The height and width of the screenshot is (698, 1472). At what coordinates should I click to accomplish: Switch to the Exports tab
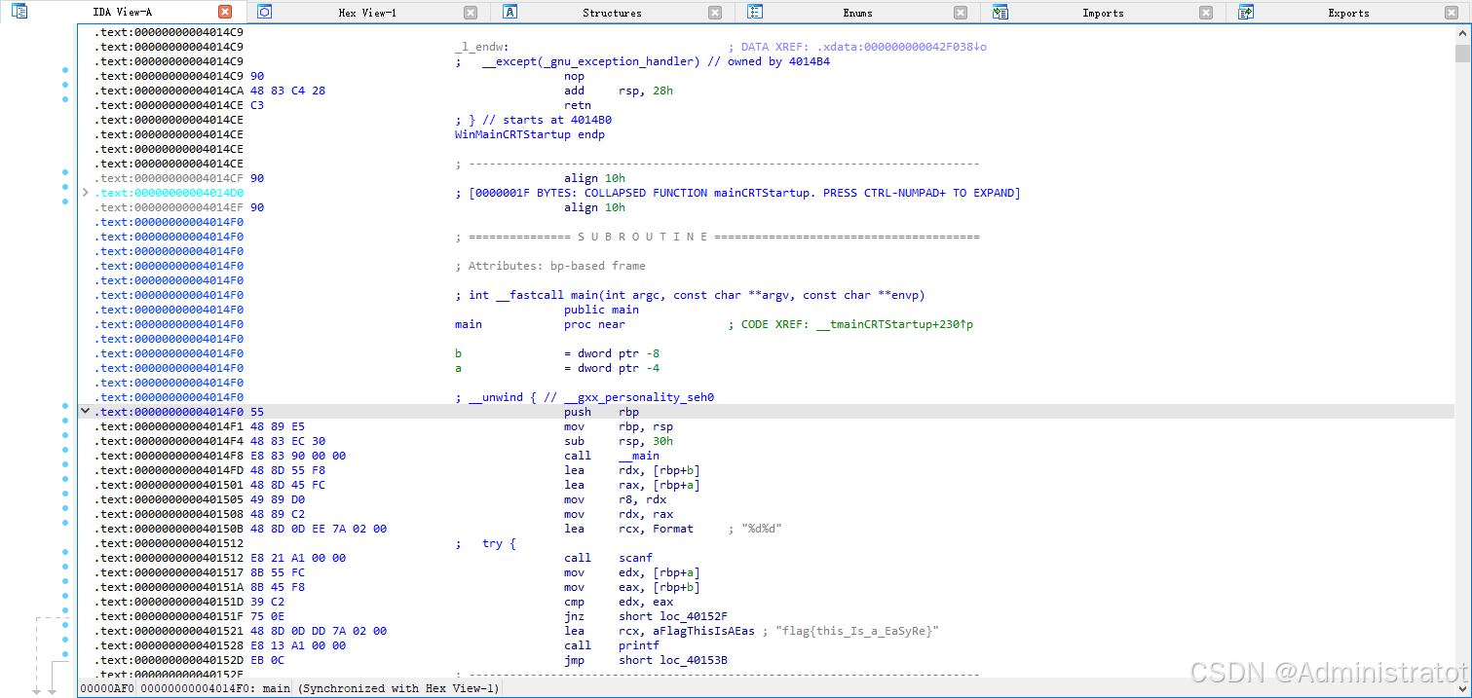1349,13
